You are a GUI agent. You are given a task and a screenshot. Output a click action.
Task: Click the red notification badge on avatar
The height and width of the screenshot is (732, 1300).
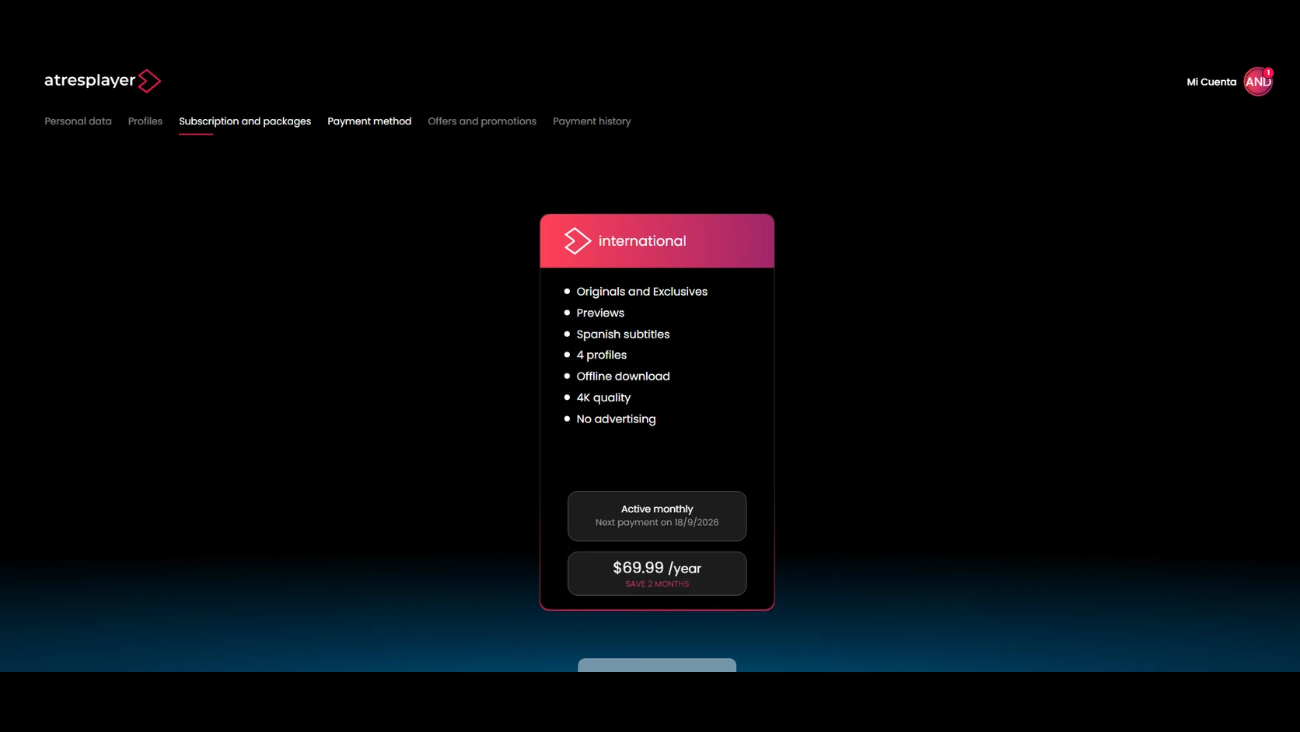click(1268, 72)
